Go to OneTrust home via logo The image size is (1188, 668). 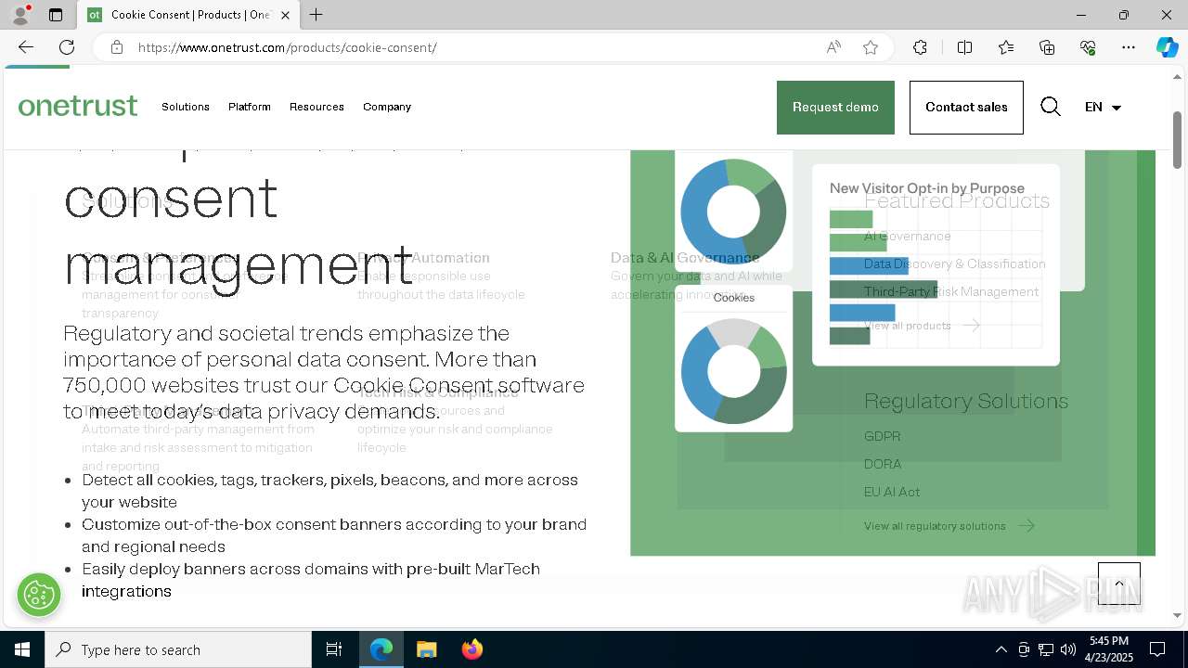[x=78, y=106]
